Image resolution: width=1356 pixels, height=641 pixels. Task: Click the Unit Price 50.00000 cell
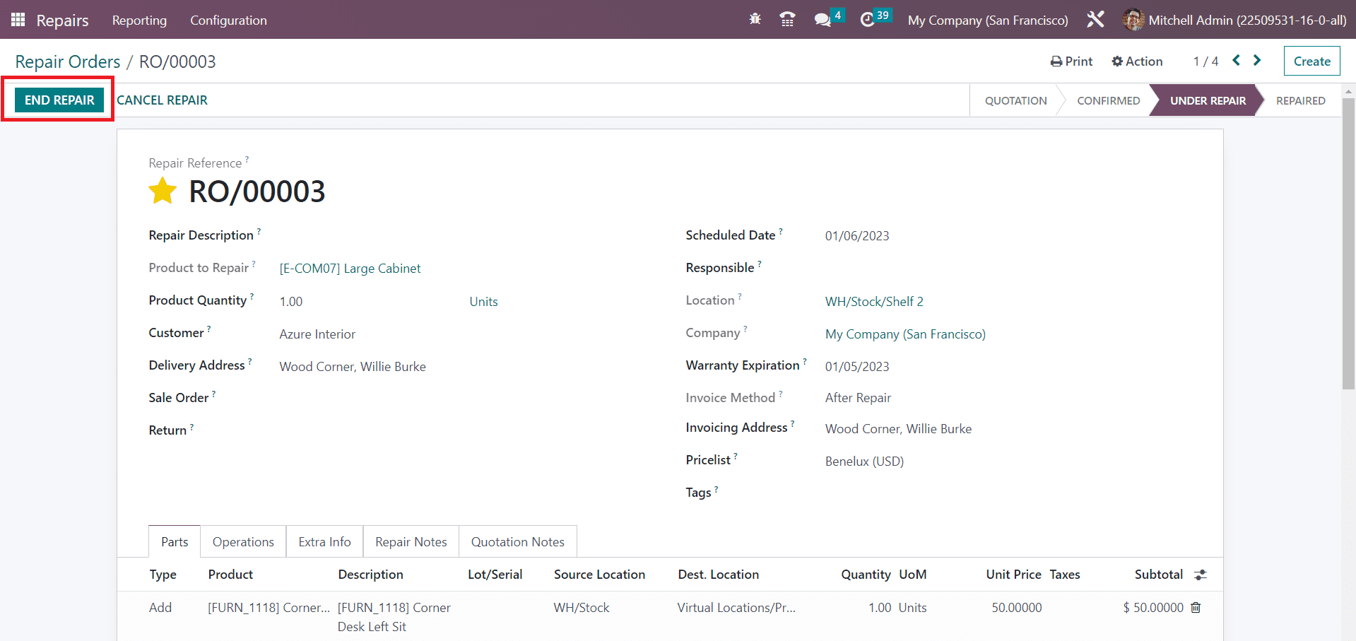coord(1016,608)
